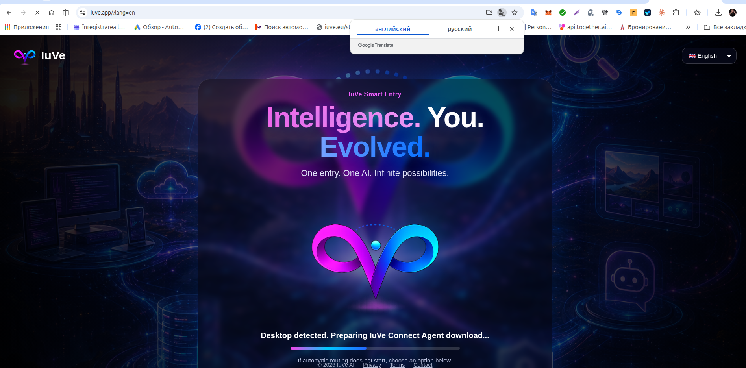Click the IuVe logo in header
Screen dimensions: 746x368
pos(39,56)
